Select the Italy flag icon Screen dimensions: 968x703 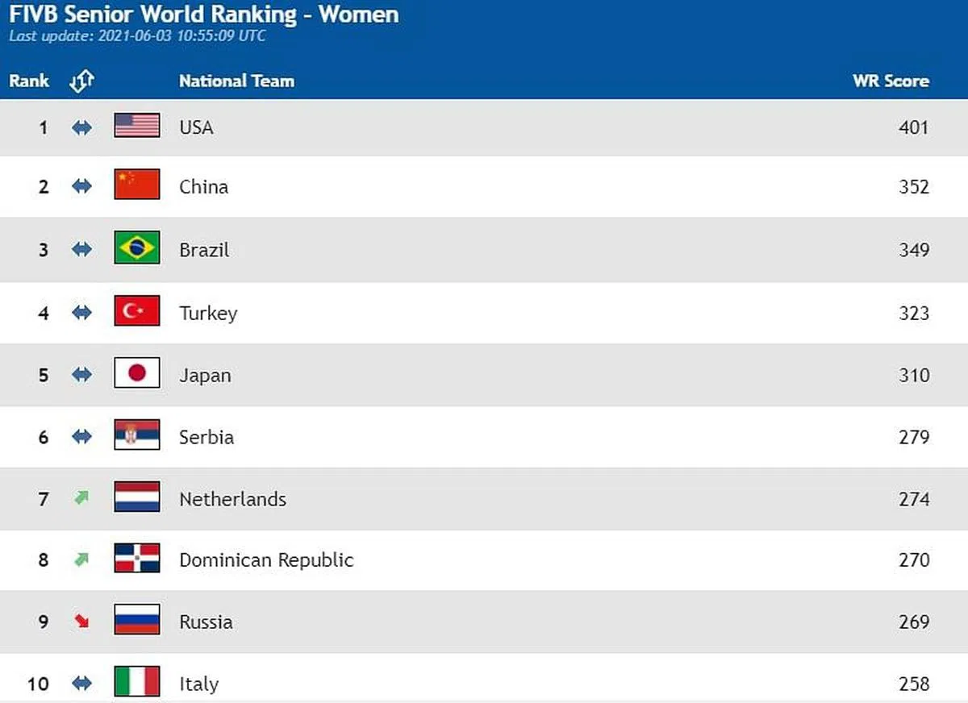pos(137,682)
